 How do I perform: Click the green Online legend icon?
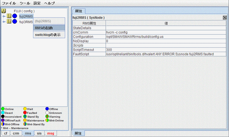pos(3,109)
